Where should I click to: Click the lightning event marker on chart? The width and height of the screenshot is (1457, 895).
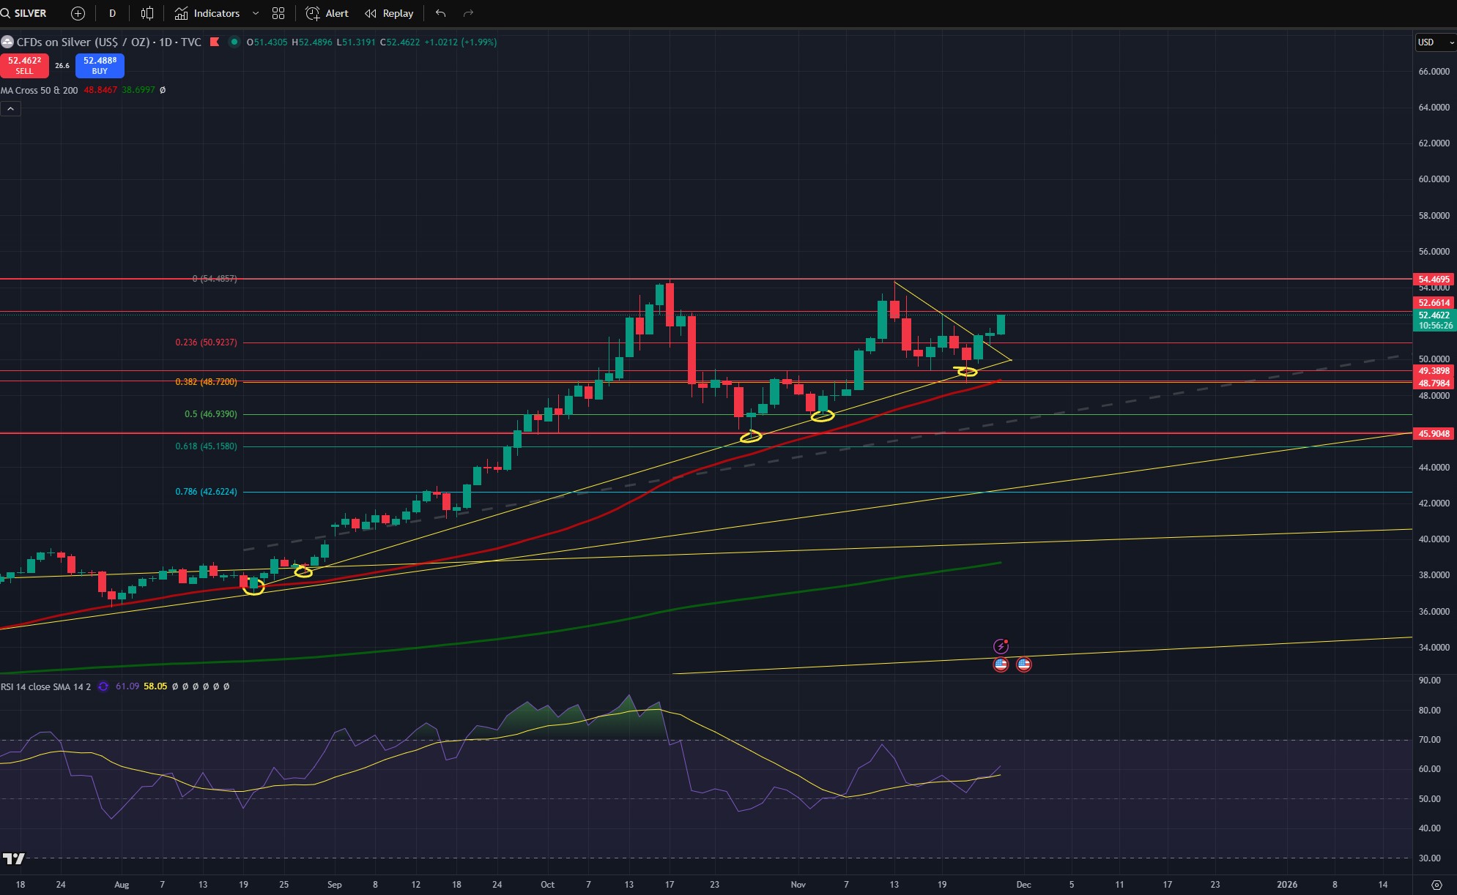[x=1001, y=646]
